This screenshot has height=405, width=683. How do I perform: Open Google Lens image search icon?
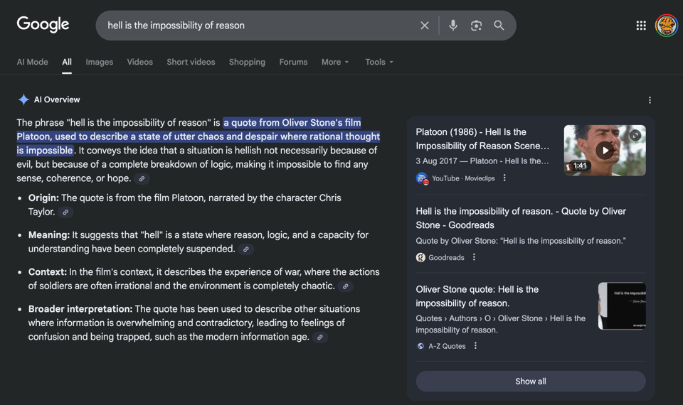(476, 26)
